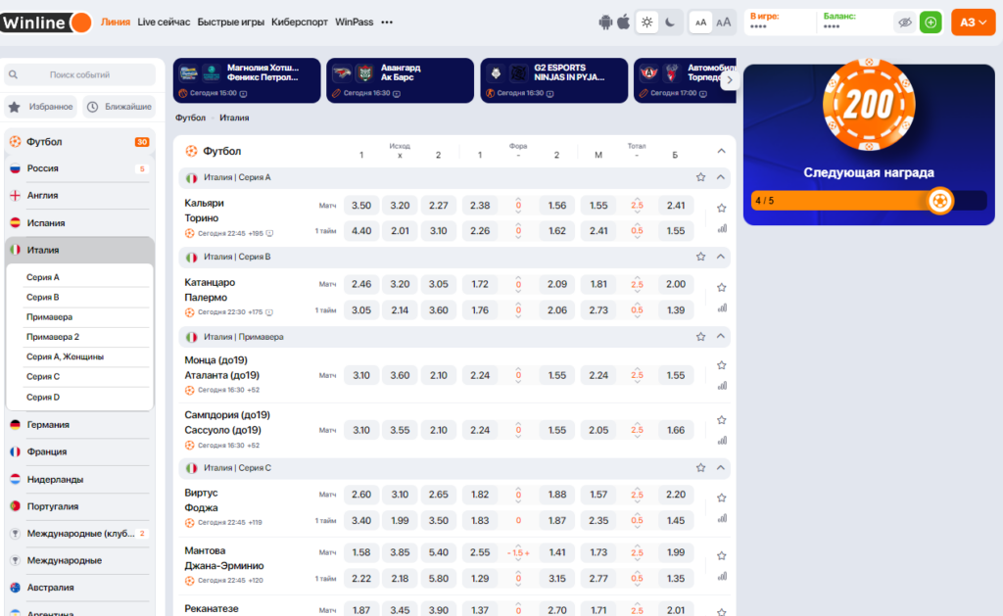Open the Apple app download icon
Viewport: 1003px width, 616px height.
(624, 23)
